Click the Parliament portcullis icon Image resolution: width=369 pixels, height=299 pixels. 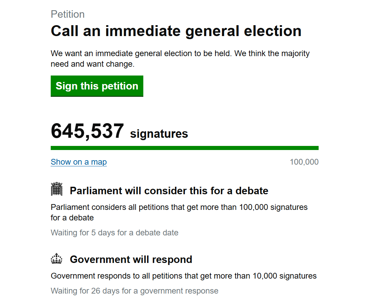click(x=57, y=189)
